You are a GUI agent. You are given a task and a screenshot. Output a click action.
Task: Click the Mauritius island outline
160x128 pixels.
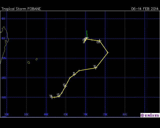click(x=36, y=59)
